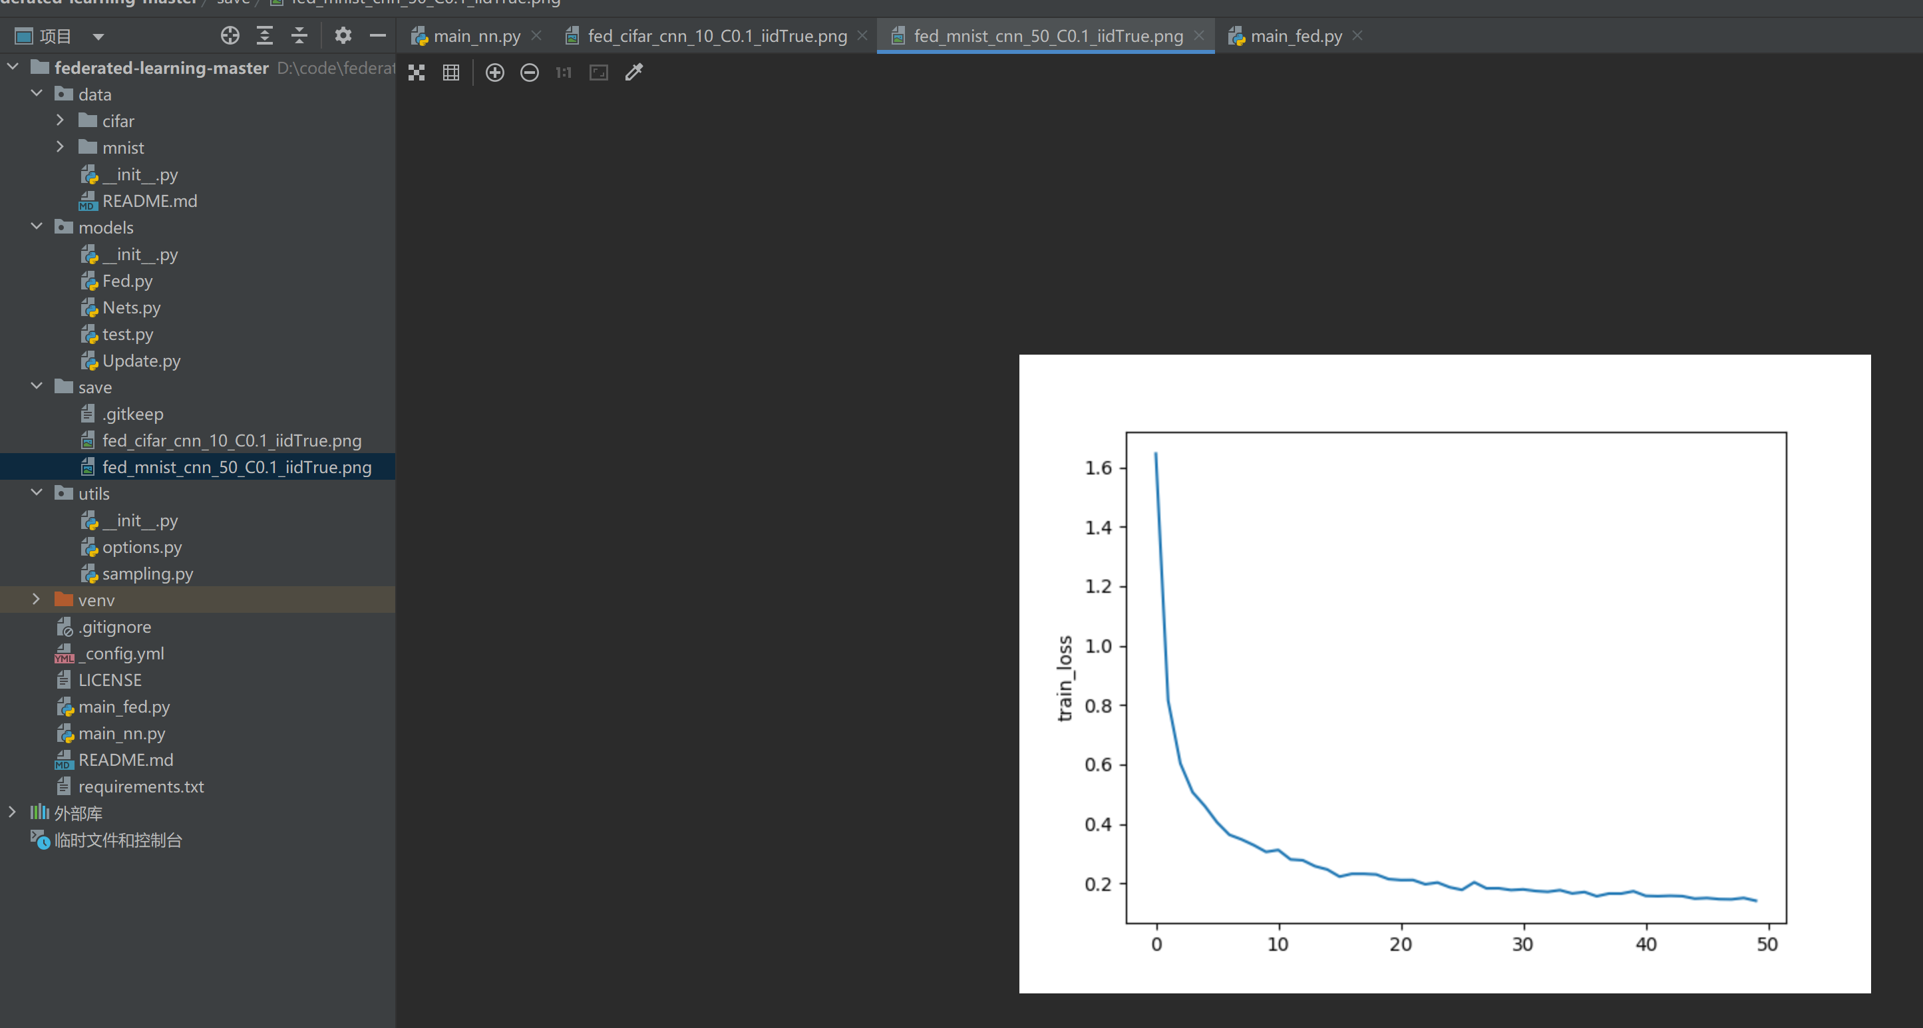Switch to fed_cifar_cnn_10 image tab
This screenshot has width=1923, height=1028.
tap(716, 36)
